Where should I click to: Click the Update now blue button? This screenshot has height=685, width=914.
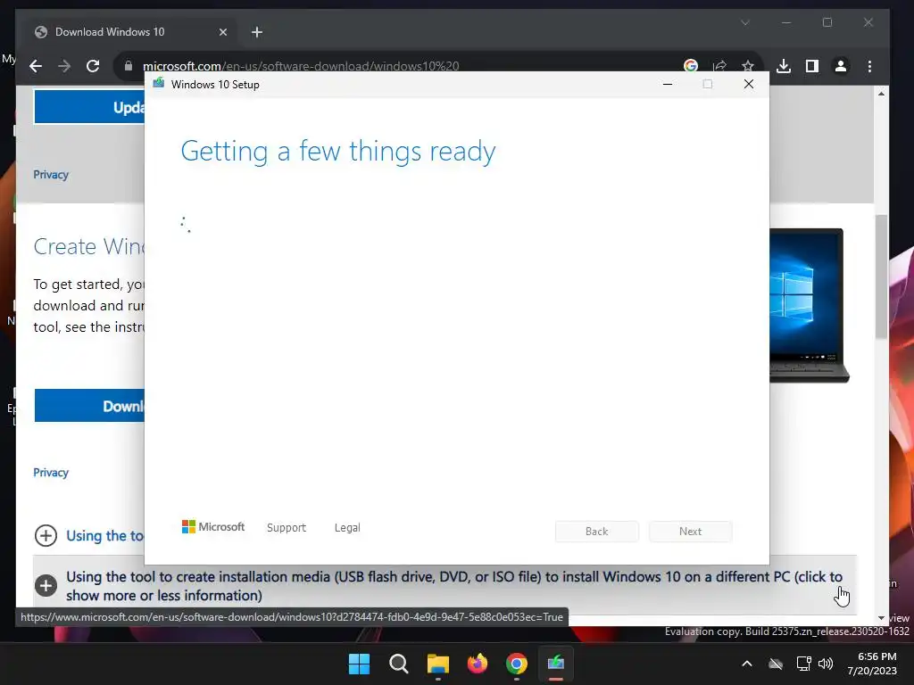click(89, 107)
